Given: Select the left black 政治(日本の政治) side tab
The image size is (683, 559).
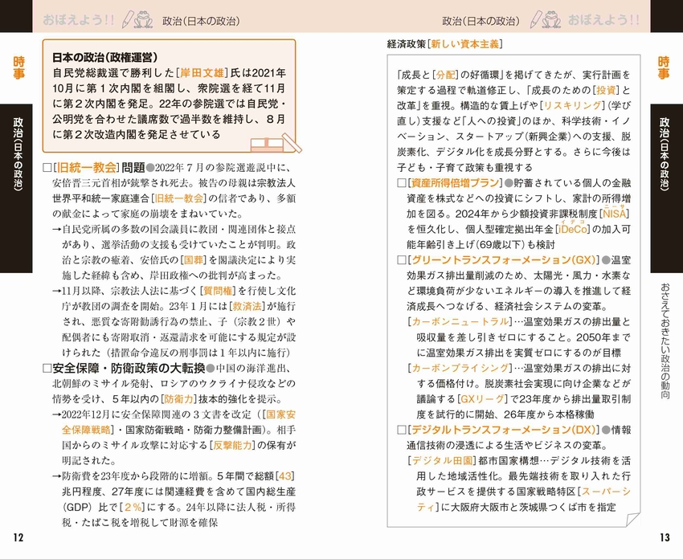Looking at the screenshot, I should 16,188.
